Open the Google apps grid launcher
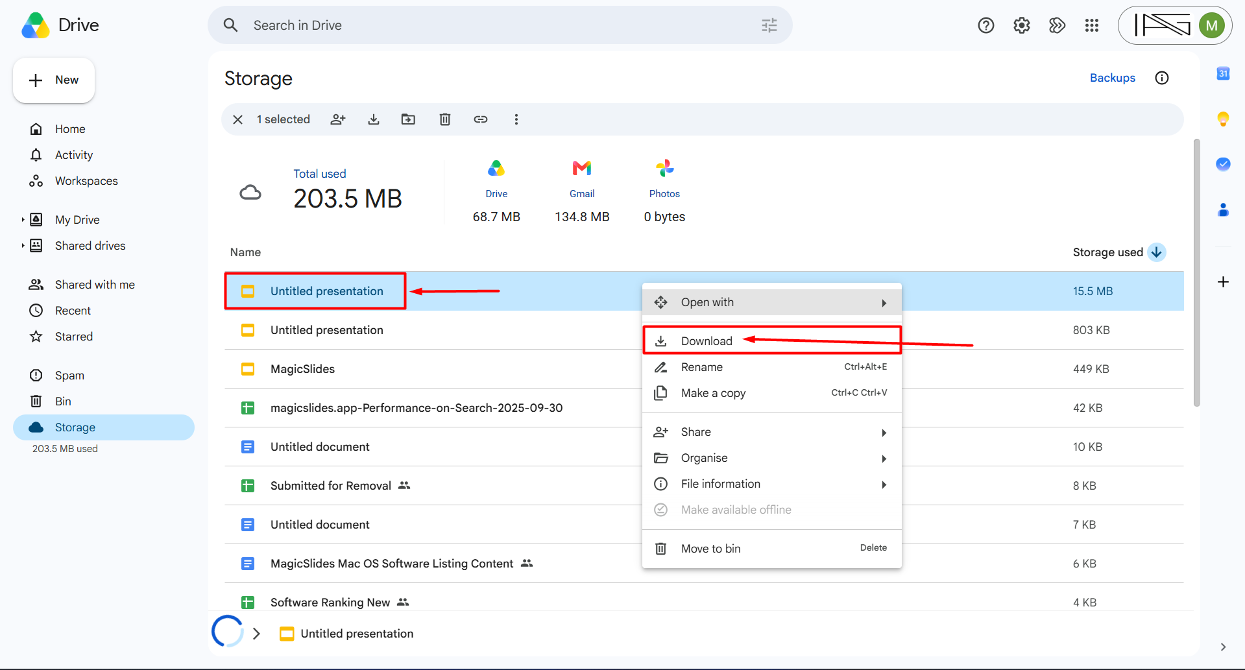The image size is (1245, 670). (x=1092, y=25)
